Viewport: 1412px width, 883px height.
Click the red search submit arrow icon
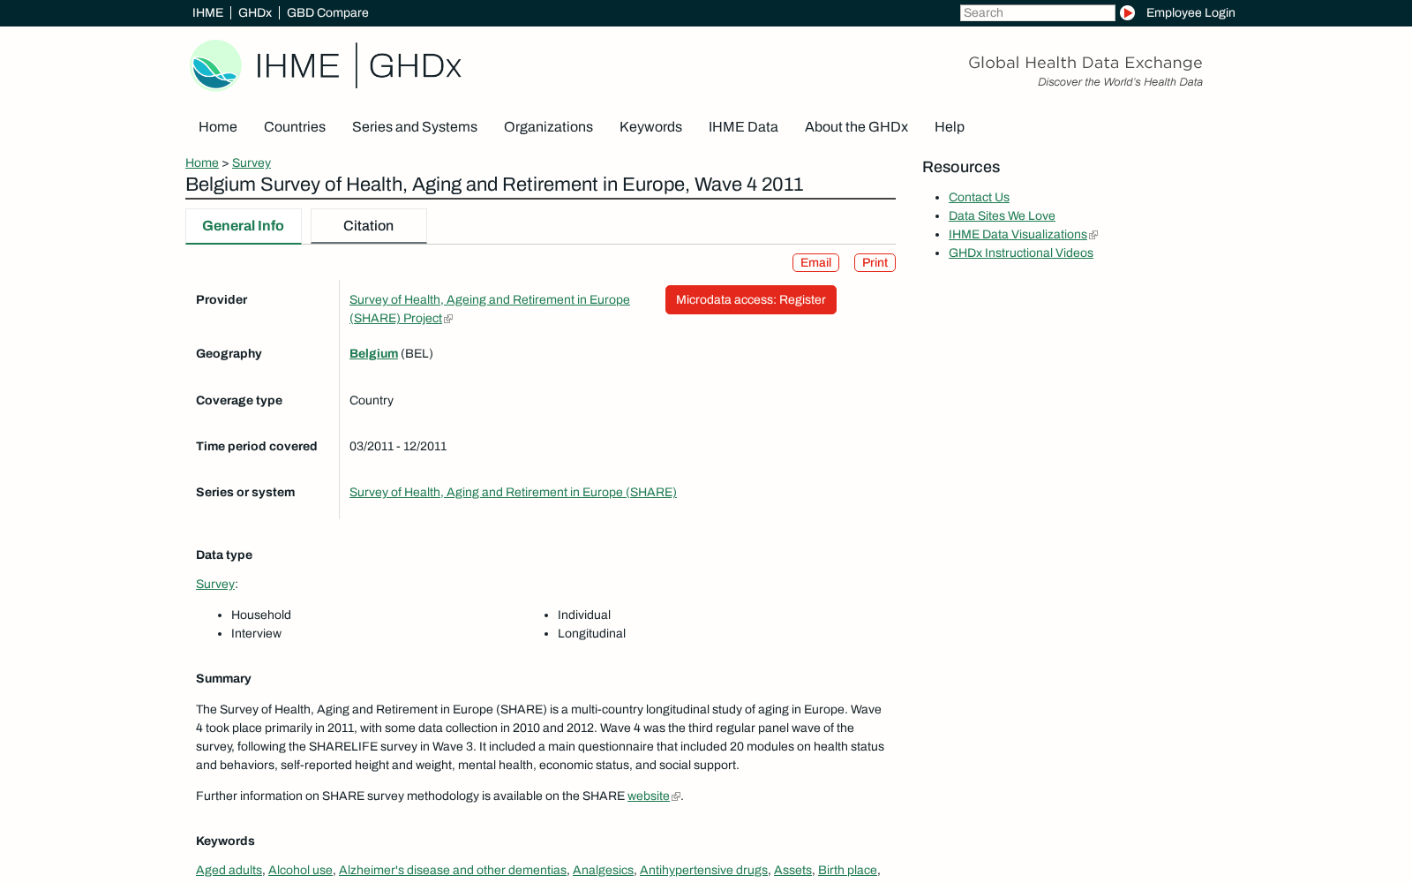pyautogui.click(x=1127, y=13)
